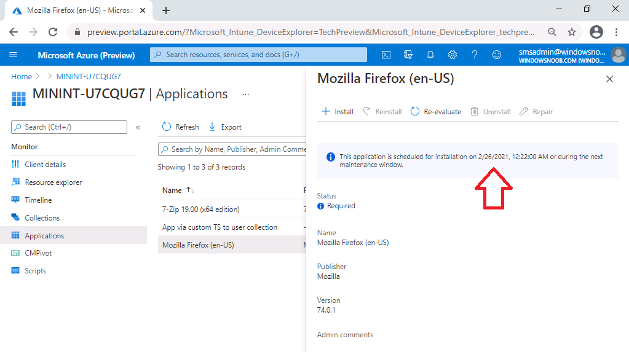Click the Re-evaluate button
Image resolution: width=629 pixels, height=352 pixels.
click(x=436, y=111)
